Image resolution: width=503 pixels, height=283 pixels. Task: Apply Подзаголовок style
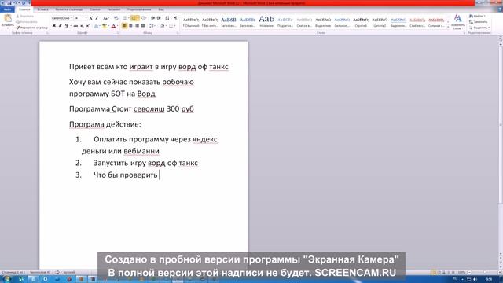click(285, 22)
